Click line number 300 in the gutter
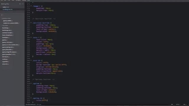Viewport: 189px width, 106px height. [28, 63]
